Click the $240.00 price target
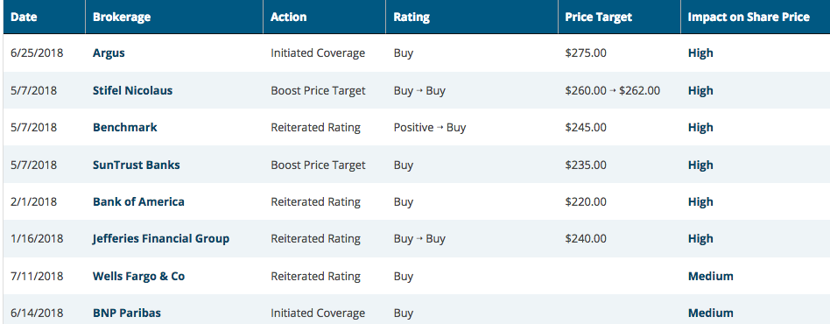 586,239
